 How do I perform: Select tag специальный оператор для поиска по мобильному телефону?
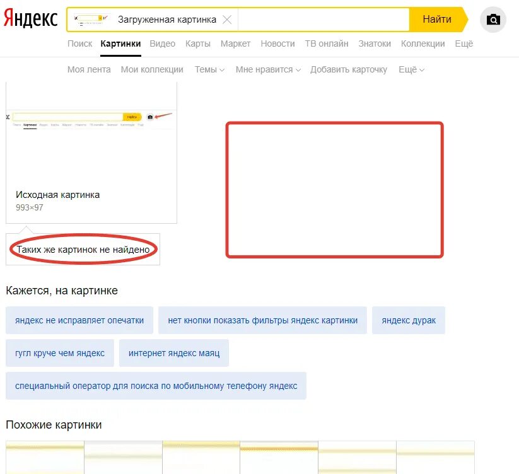(x=156, y=386)
